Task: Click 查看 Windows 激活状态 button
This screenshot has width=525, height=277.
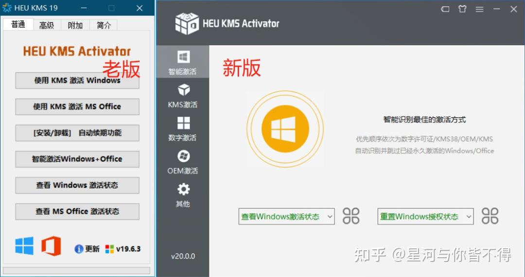Action: click(77, 185)
